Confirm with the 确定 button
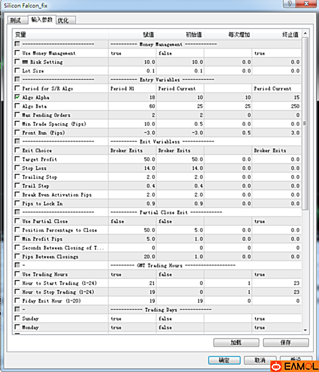 click(224, 360)
